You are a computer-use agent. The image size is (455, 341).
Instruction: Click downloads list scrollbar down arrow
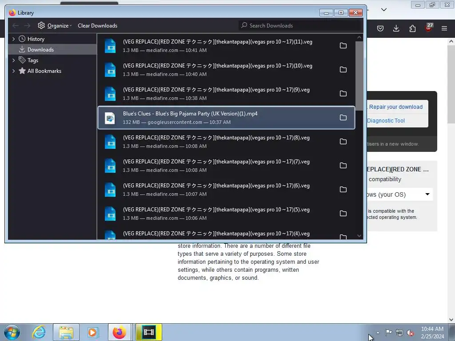coord(359,236)
